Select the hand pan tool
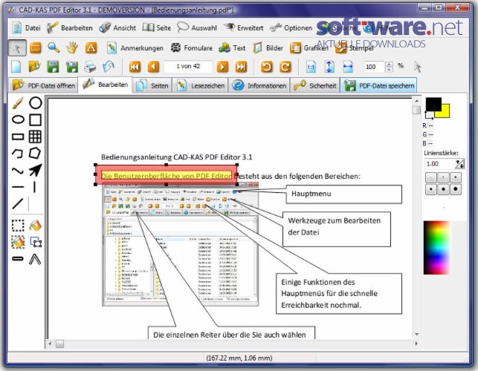 tap(72, 47)
